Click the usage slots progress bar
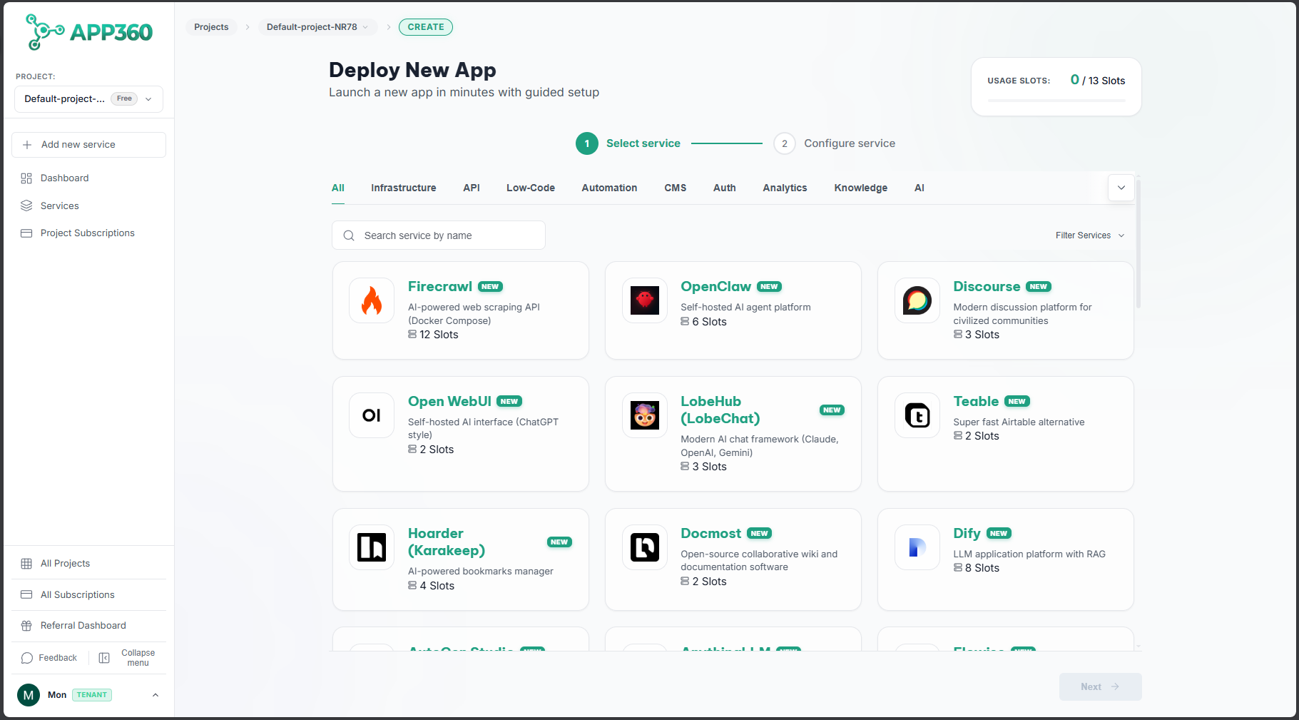The image size is (1299, 720). (x=1056, y=101)
